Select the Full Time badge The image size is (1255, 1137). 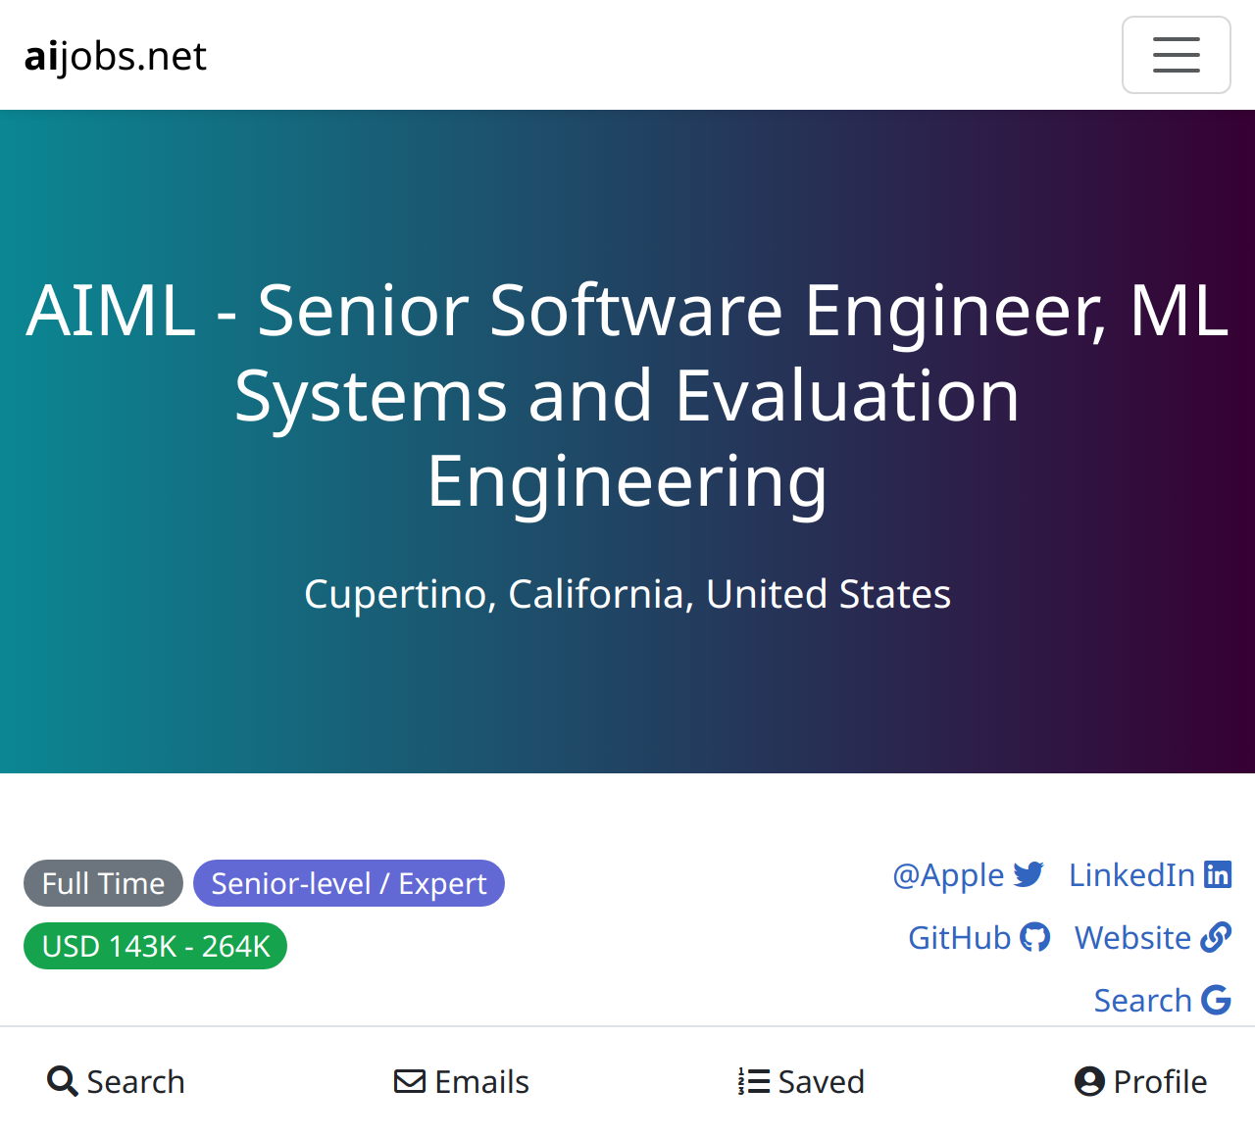tap(103, 883)
